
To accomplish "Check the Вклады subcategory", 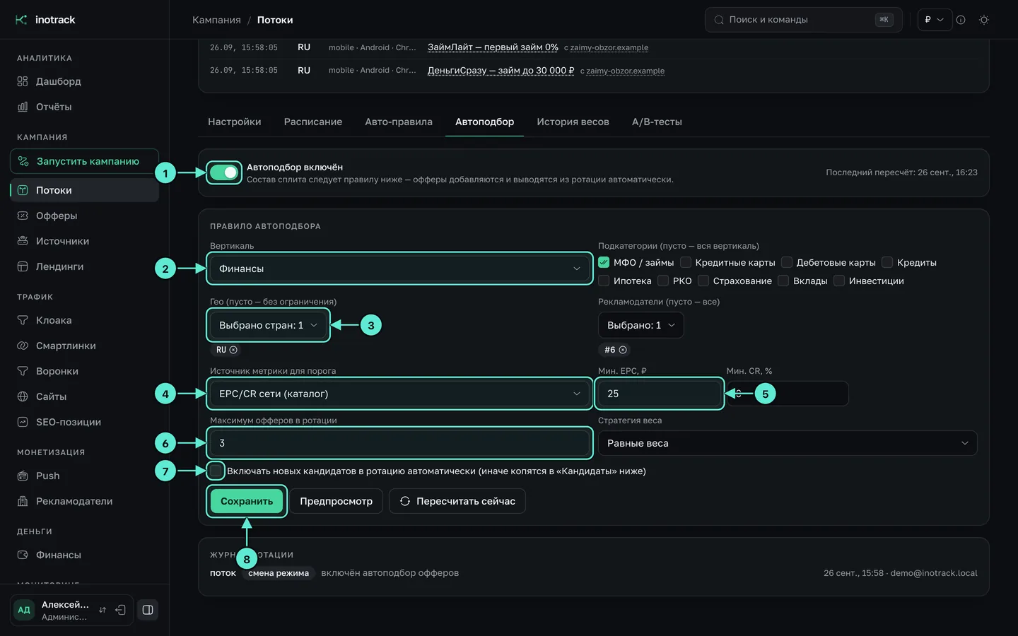I will (x=783, y=281).
